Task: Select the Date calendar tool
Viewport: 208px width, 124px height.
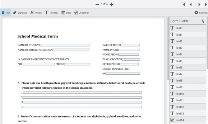Action: pyautogui.click(x=66, y=13)
